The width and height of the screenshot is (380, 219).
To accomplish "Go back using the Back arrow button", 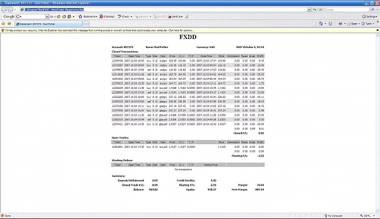I will click(4, 10).
